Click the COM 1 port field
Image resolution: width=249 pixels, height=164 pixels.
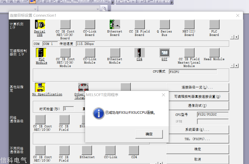(50, 44)
